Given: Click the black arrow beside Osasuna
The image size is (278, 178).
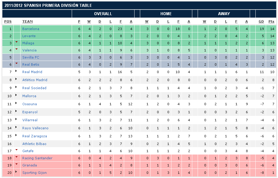Looking at the screenshot, I should point(17,103).
